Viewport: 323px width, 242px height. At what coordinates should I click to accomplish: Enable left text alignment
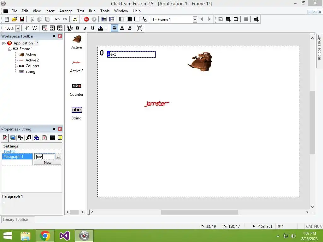(x=115, y=28)
